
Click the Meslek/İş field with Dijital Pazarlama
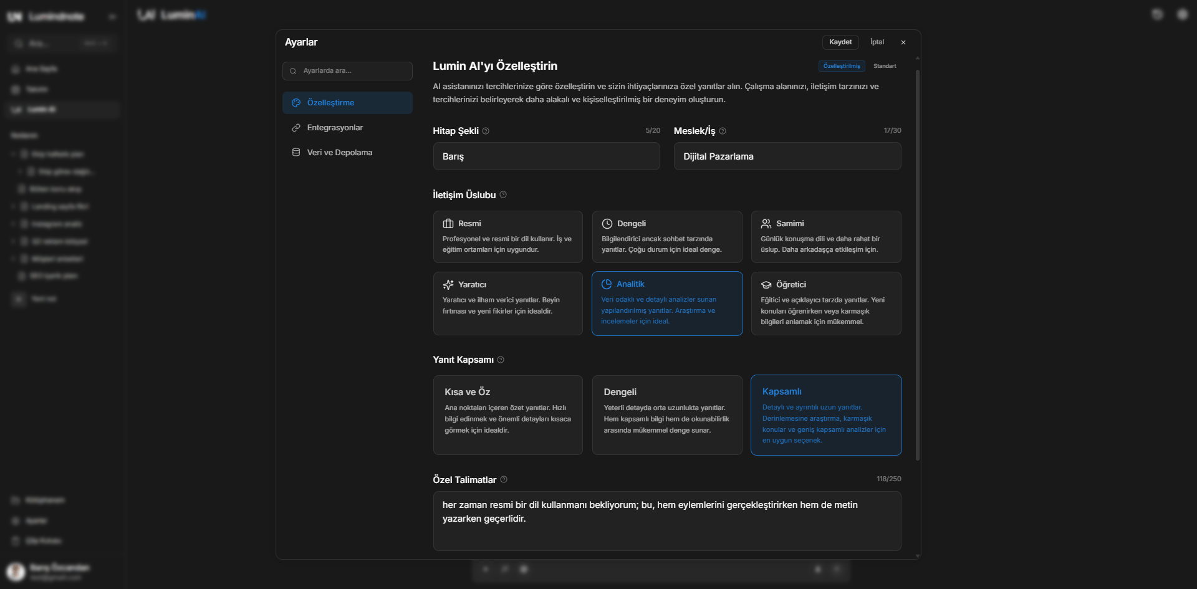(787, 156)
